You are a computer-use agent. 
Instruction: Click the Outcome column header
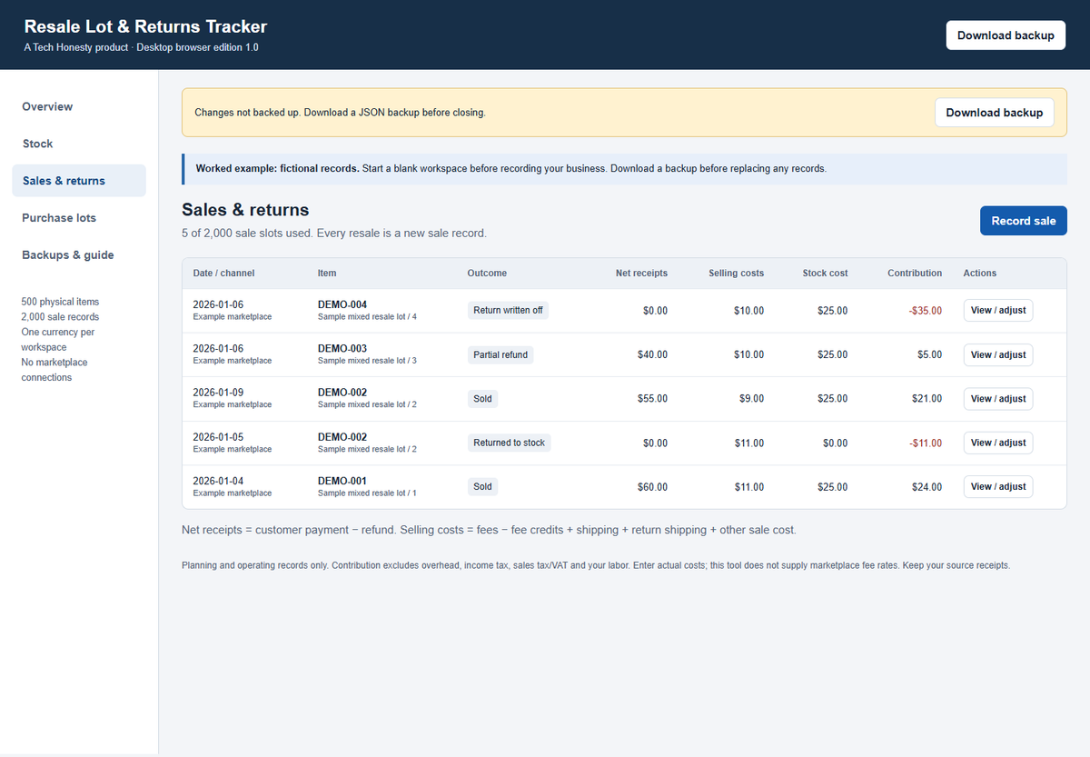(x=487, y=273)
